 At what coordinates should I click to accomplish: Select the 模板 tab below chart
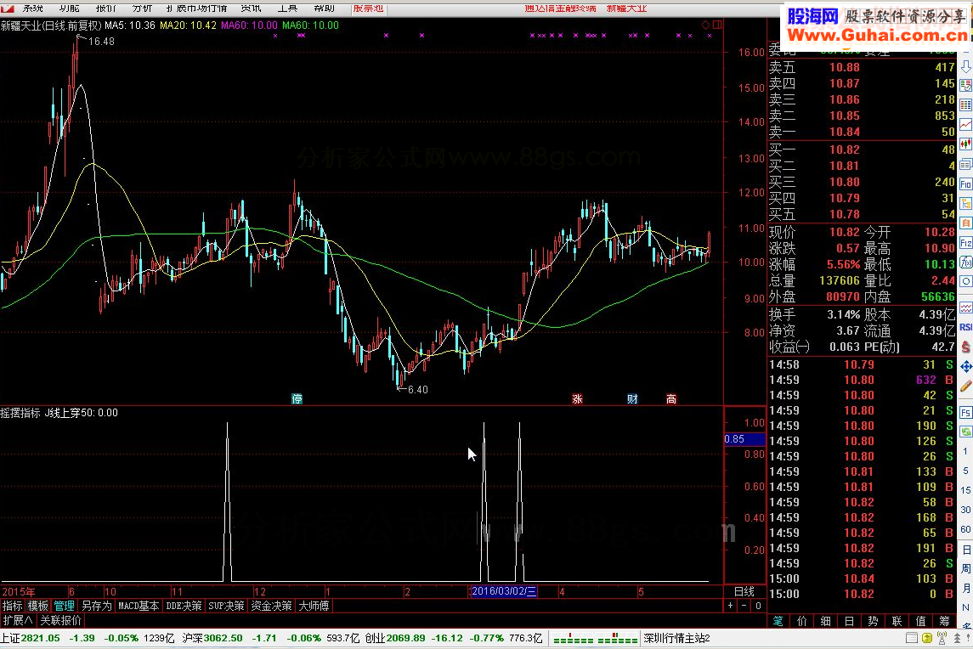click(38, 606)
